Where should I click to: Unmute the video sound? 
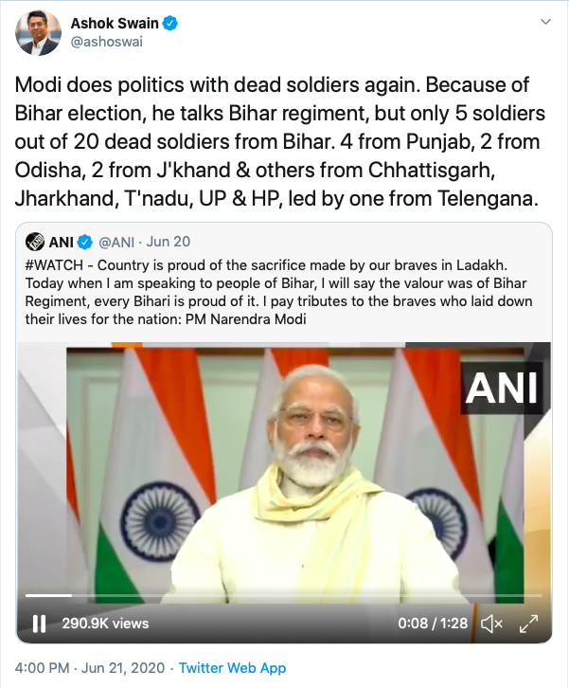click(x=490, y=624)
